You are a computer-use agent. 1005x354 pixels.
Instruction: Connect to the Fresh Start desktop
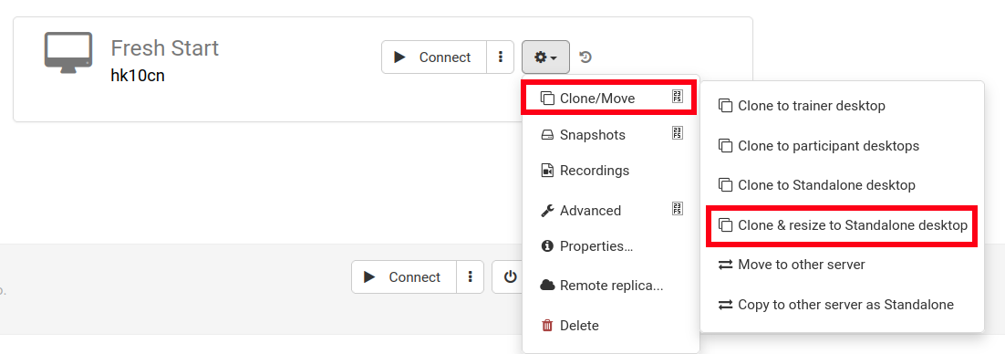[434, 57]
